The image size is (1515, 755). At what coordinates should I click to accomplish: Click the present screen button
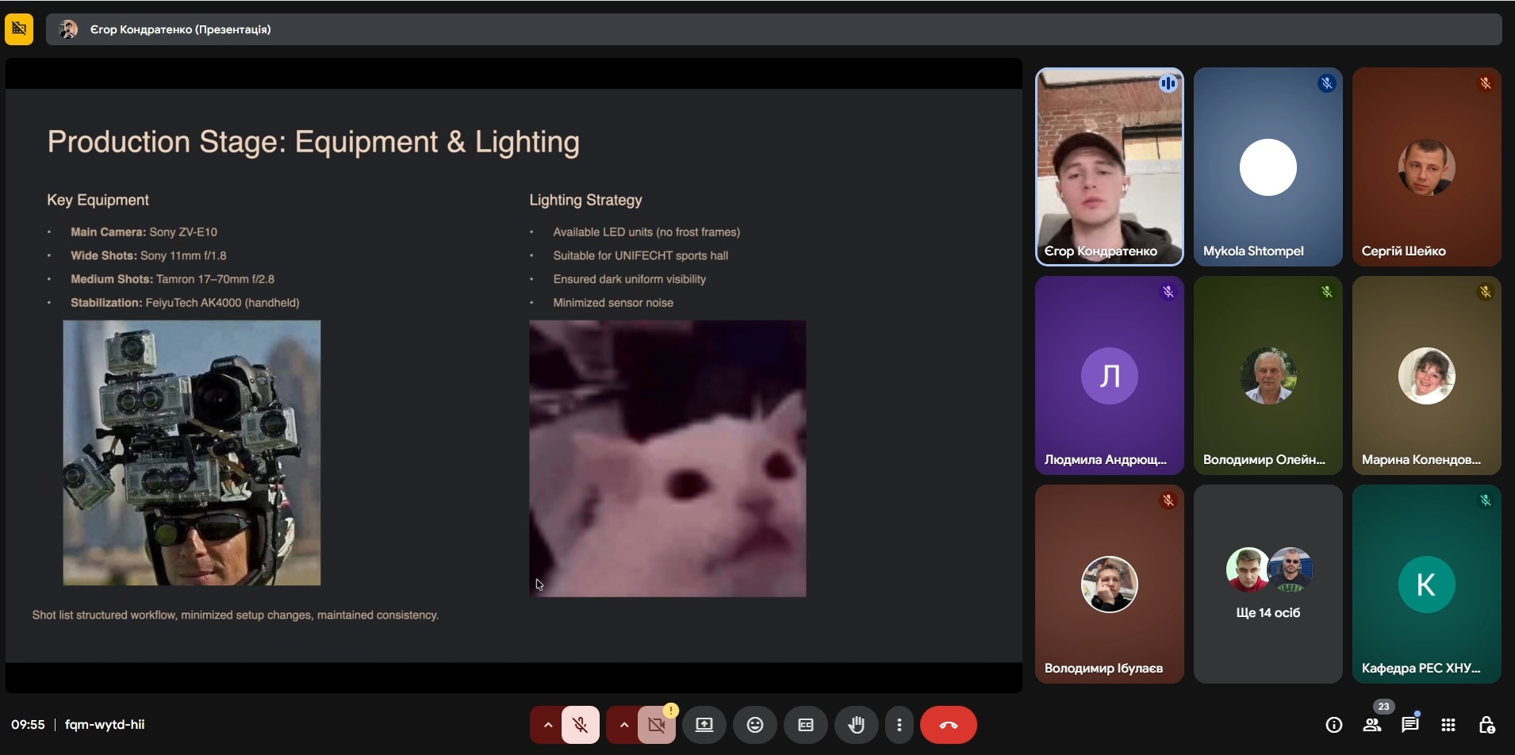704,725
